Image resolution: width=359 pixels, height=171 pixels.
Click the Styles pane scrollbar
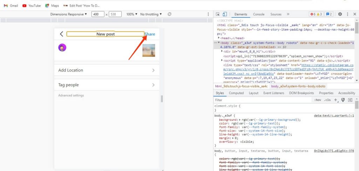point(357,104)
